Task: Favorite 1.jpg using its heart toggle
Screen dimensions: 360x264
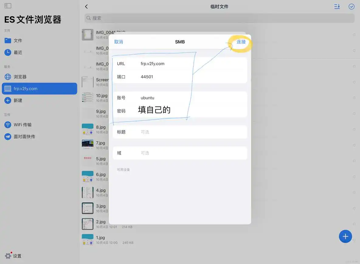Action: pos(354,240)
